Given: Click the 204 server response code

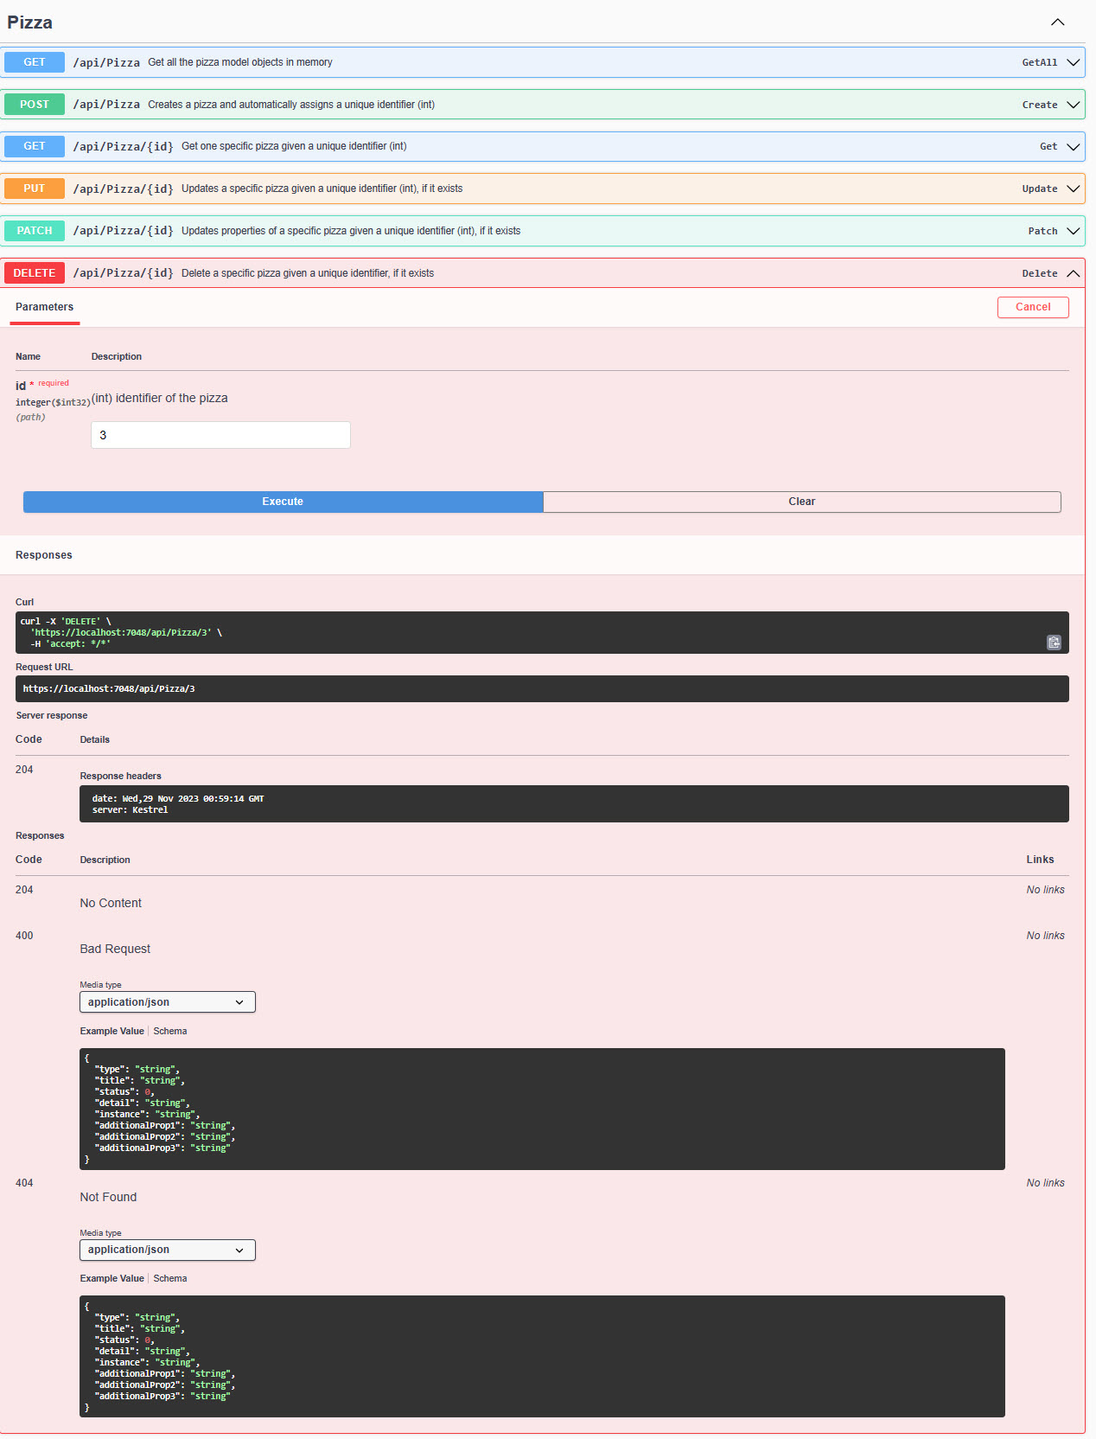Looking at the screenshot, I should 24,770.
